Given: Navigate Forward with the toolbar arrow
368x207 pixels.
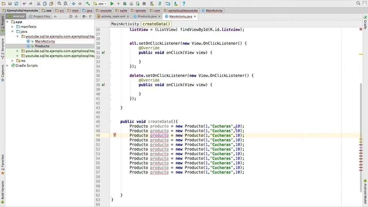Looking at the screenshot, I should pyautogui.click(x=80, y=3).
